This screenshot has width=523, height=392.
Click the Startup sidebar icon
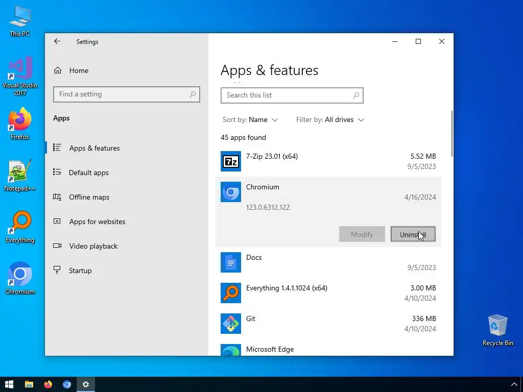57,271
